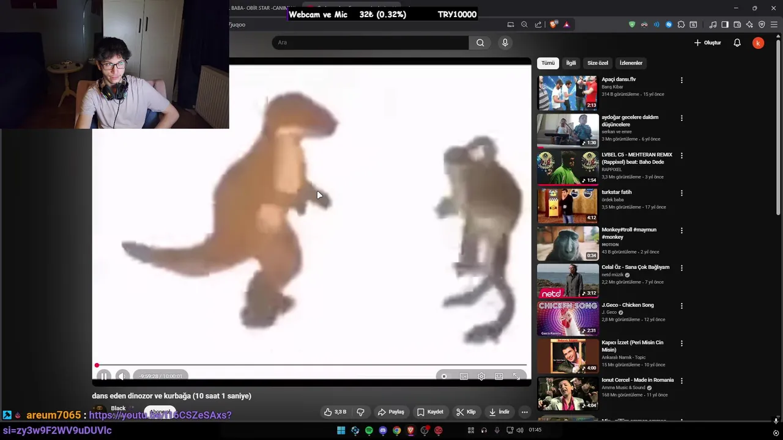Open options for turkstar fatih

coord(681,193)
